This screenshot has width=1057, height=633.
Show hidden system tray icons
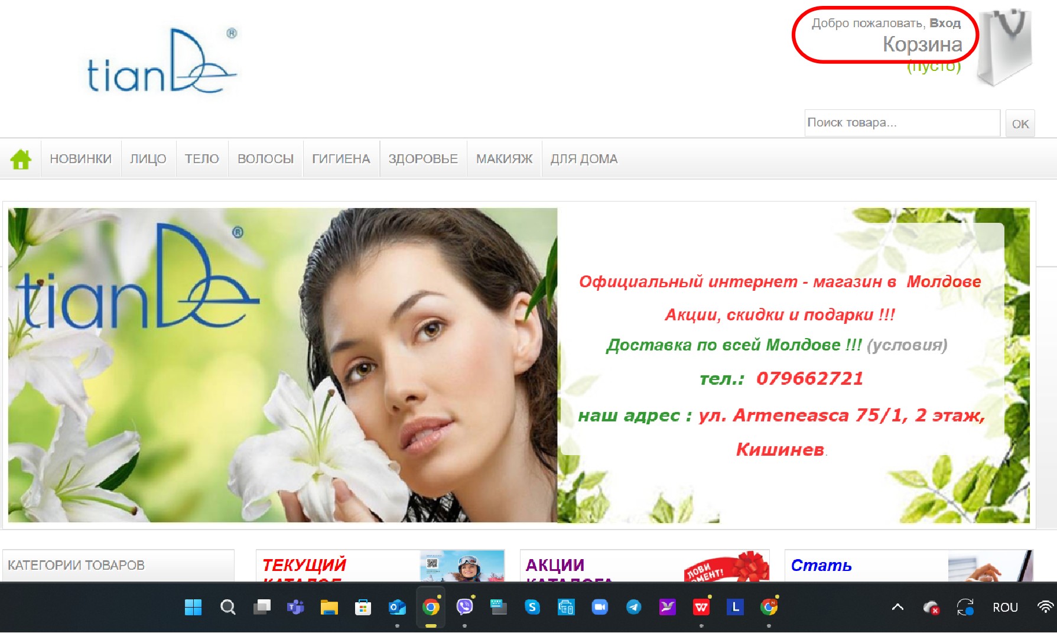897,607
